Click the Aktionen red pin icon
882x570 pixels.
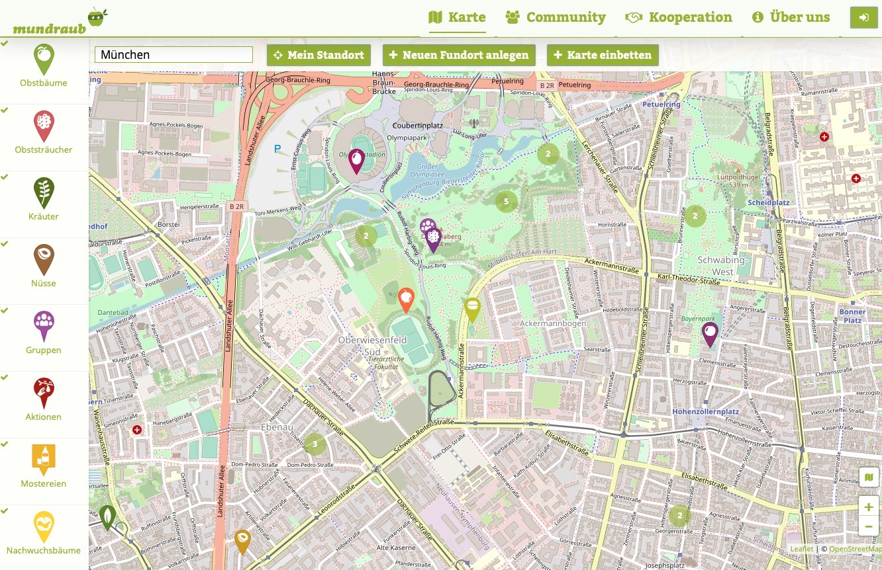pyautogui.click(x=44, y=393)
